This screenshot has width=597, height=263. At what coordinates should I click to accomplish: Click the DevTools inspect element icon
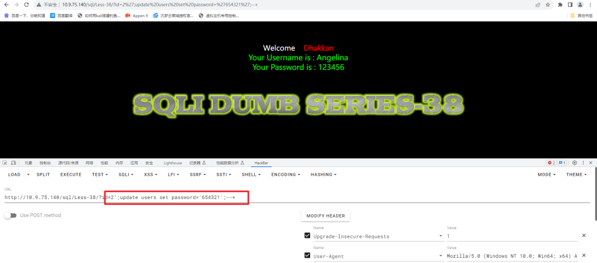(x=5, y=163)
